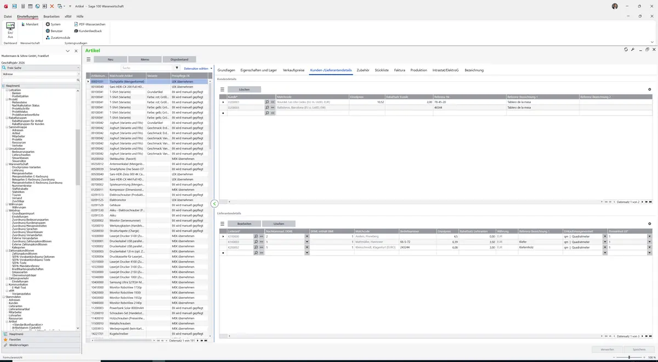Select Lieferanten under Stammdaten
Viewport: 658px width, 362px height.
pyautogui.click(x=15, y=306)
